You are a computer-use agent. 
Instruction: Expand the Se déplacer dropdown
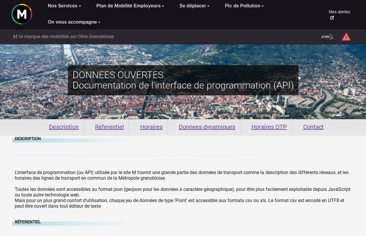(195, 6)
